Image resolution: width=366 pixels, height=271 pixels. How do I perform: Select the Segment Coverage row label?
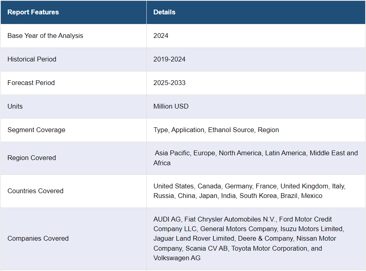36,130
